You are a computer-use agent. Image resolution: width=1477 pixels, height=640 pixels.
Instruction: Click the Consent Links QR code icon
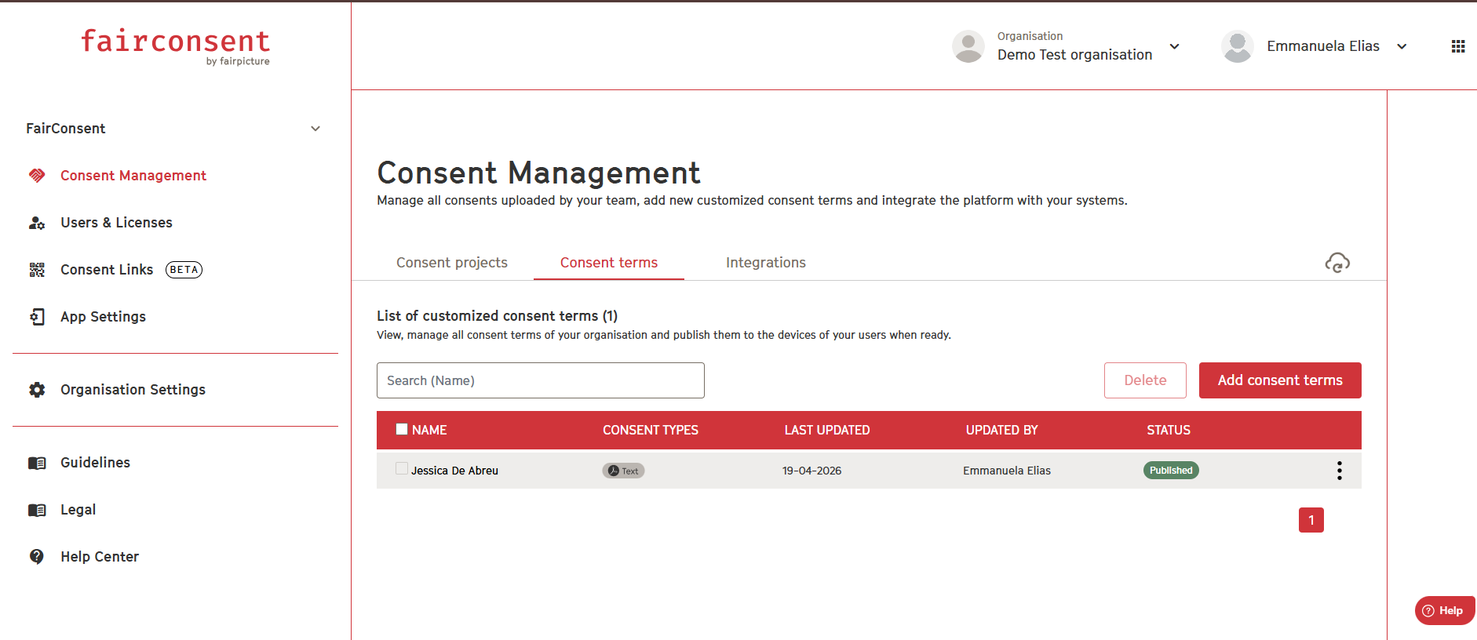[37, 270]
